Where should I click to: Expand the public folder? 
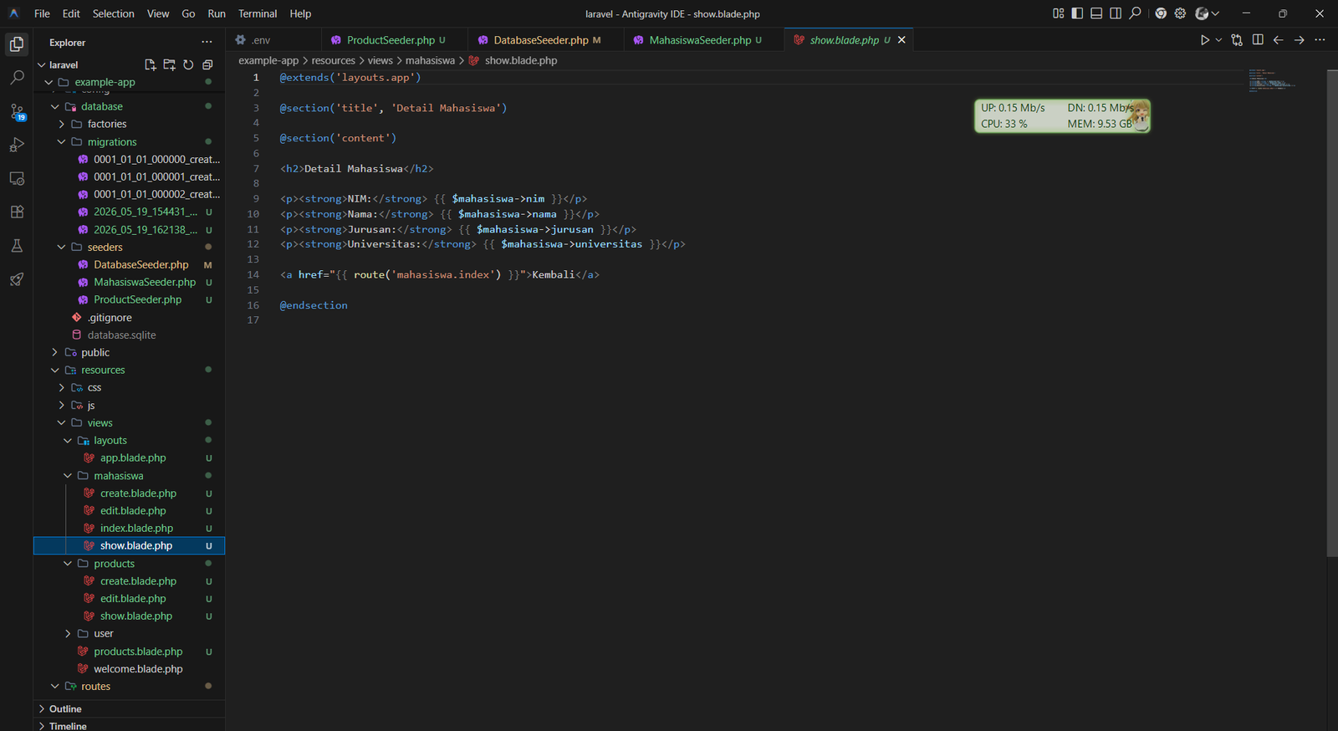click(55, 352)
